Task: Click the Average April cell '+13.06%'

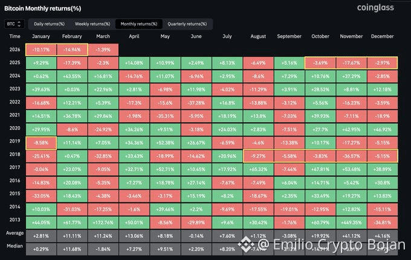Action: click(134, 236)
